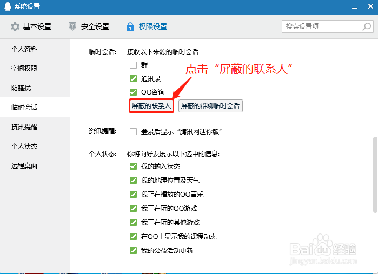Click the 屏蔽的群聊临时会话 button
This screenshot has height=274, width=378.
click(x=210, y=106)
